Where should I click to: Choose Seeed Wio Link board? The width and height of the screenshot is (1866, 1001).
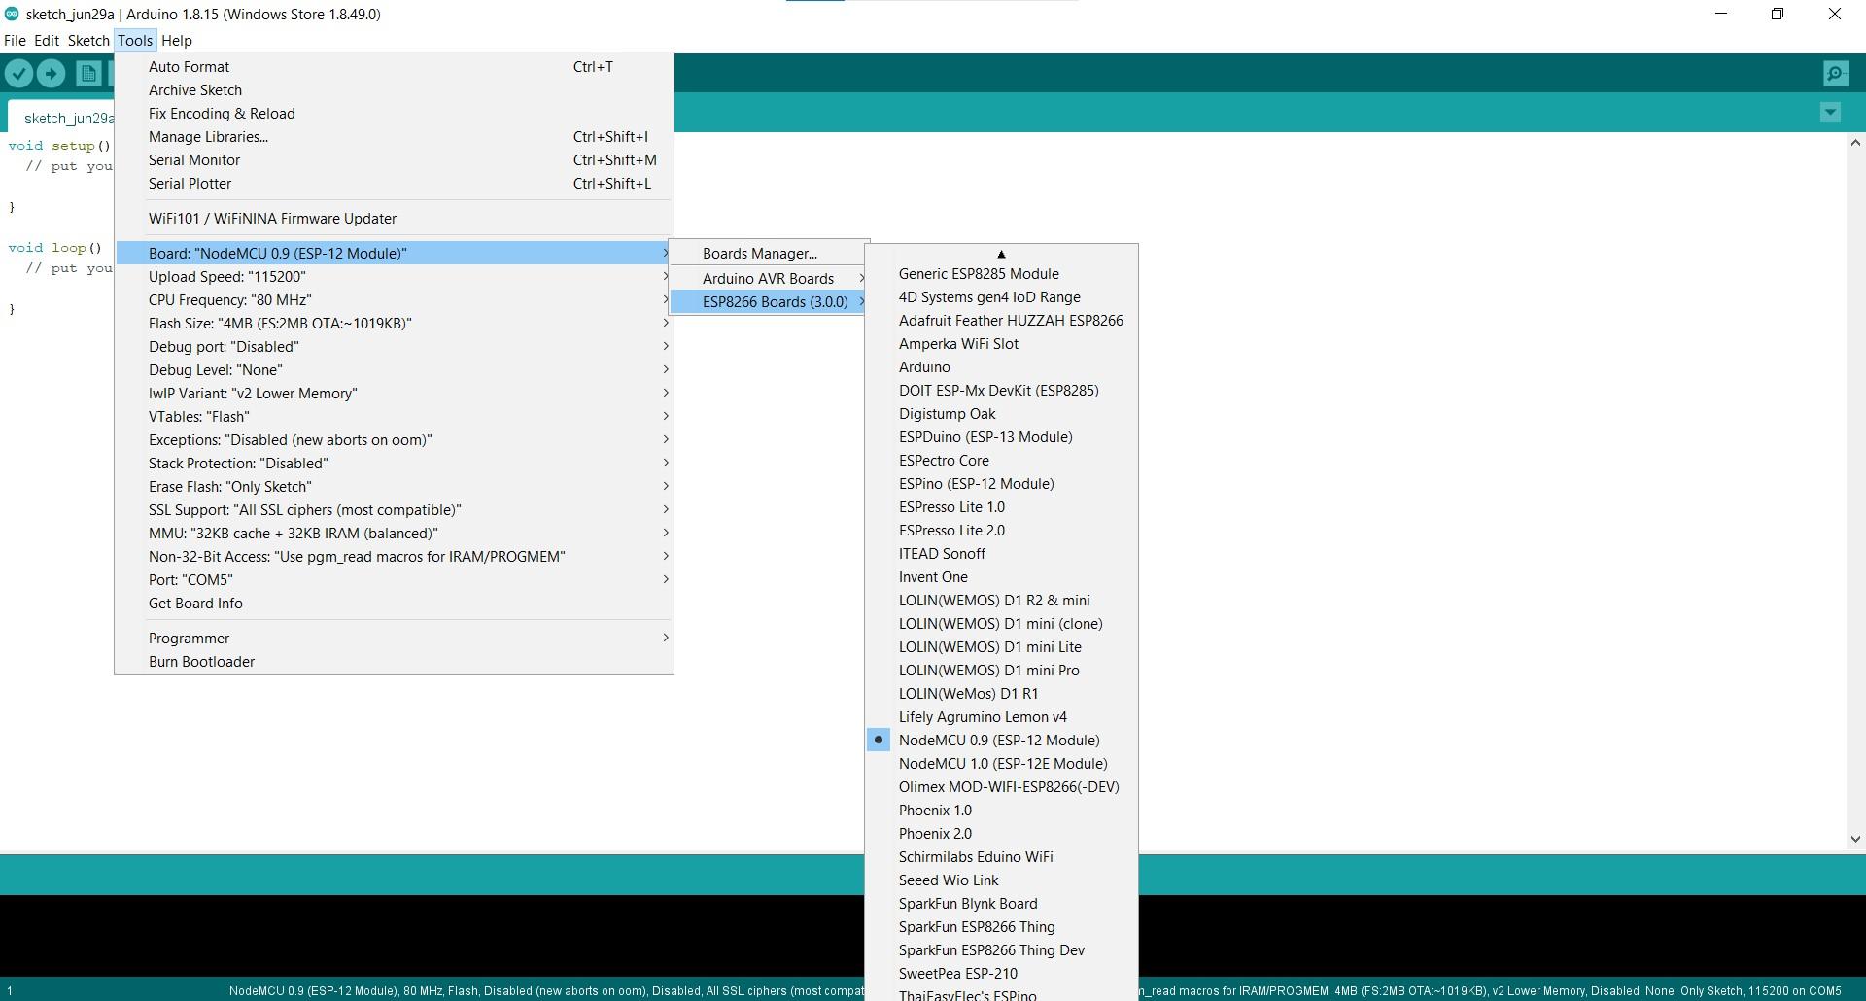[1001, 880]
